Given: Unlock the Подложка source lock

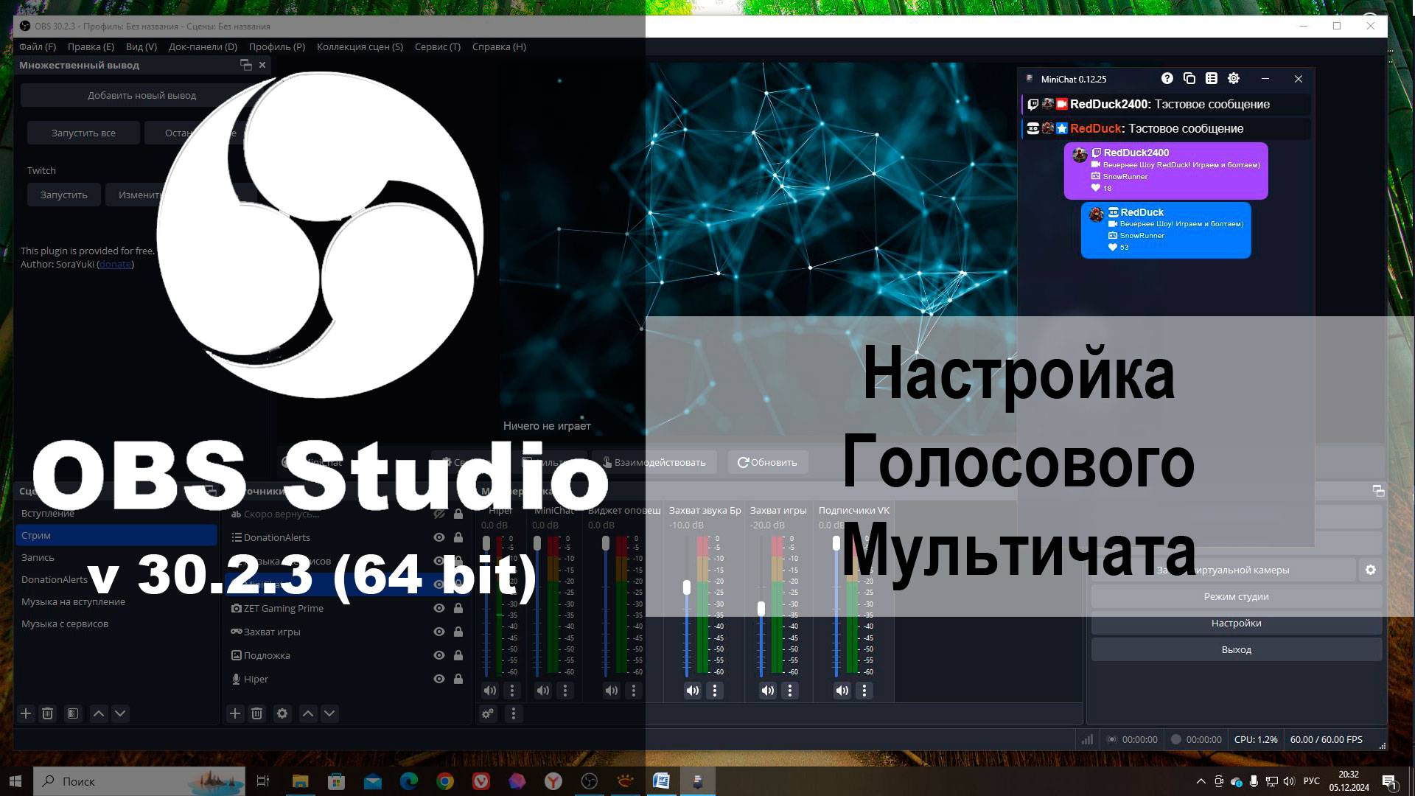Looking at the screenshot, I should 458,655.
